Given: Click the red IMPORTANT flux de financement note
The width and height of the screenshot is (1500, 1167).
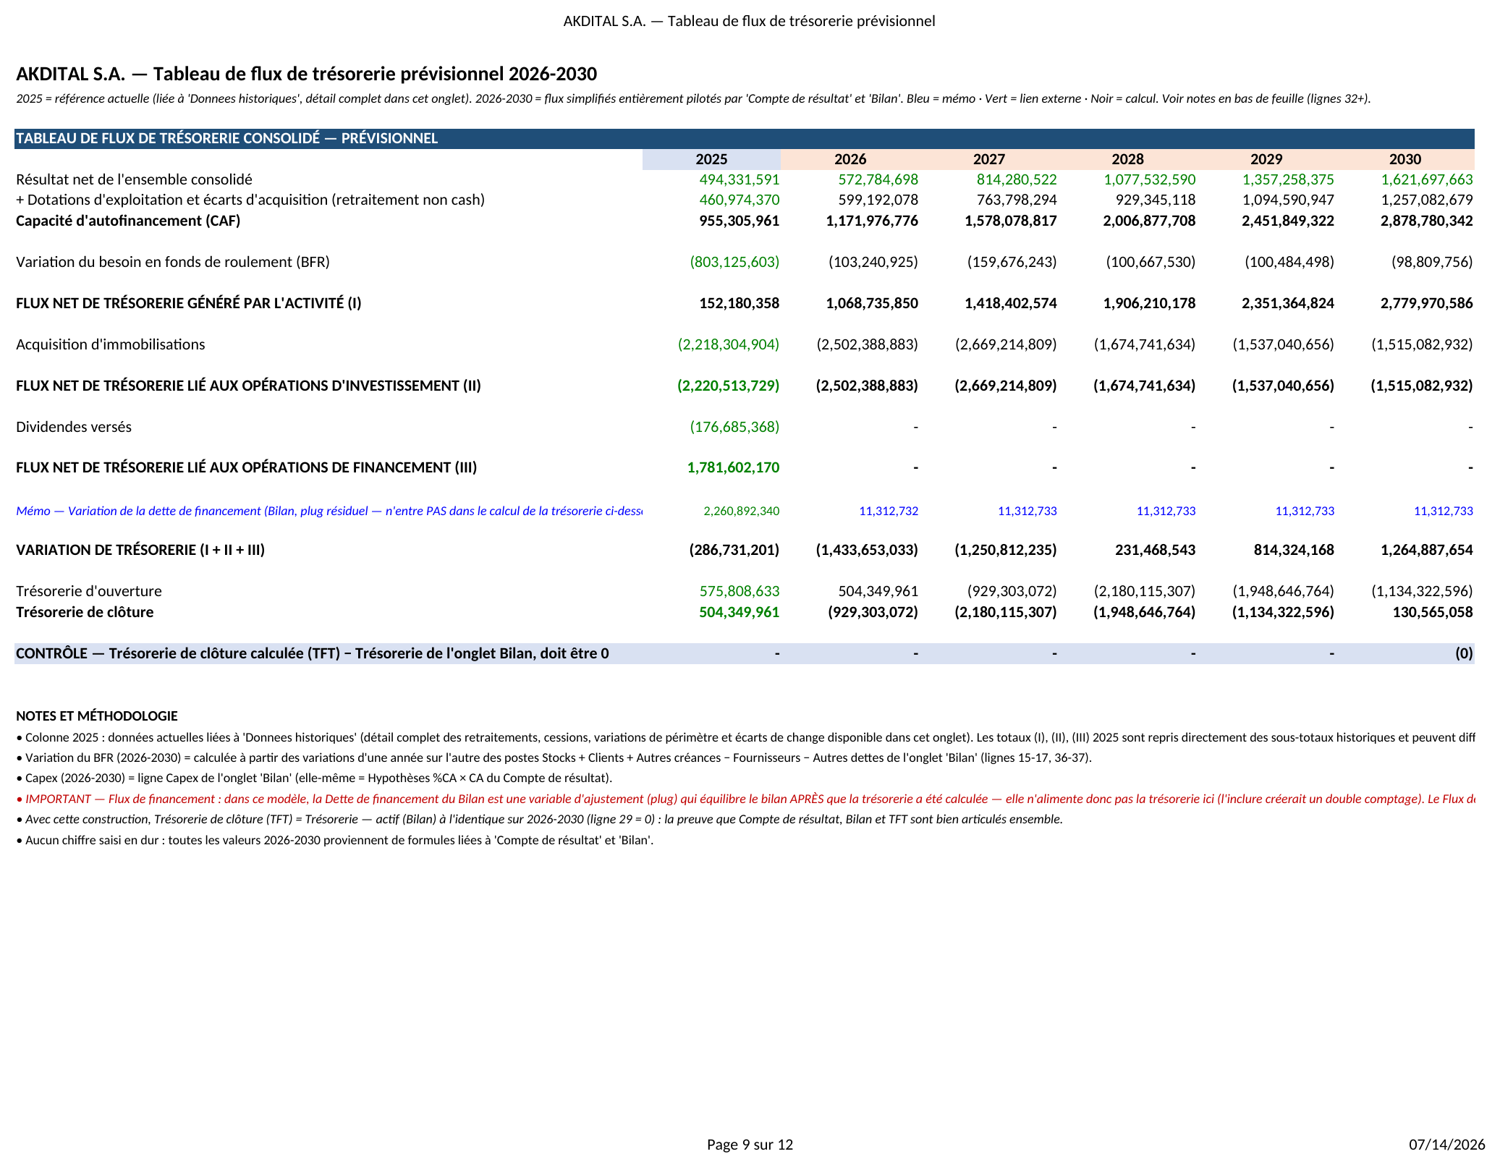Looking at the screenshot, I should coord(745,799).
